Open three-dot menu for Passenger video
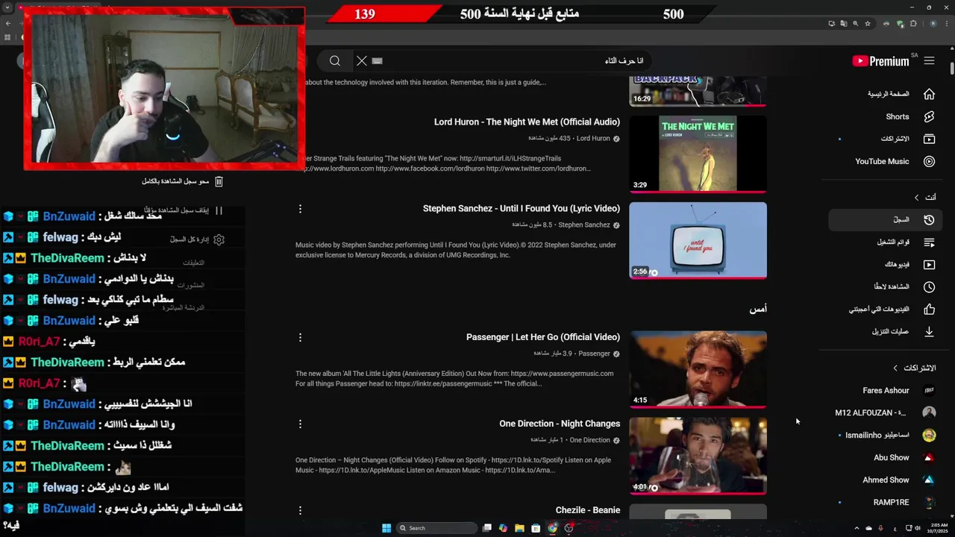 [300, 337]
